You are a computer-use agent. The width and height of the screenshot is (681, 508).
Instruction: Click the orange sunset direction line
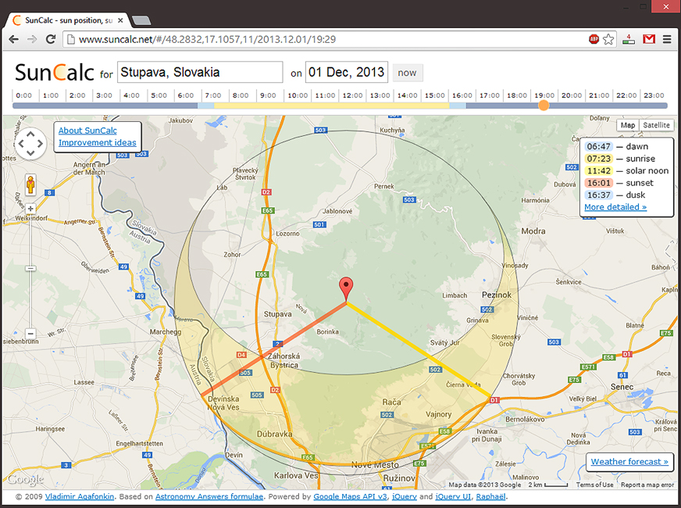273,349
